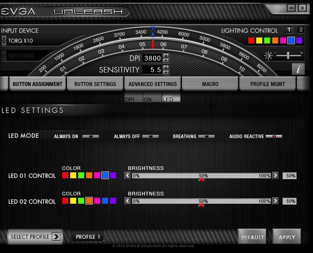Increase Sensitivity with the up arrow
The height and width of the screenshot is (253, 313).
[x=166, y=67]
